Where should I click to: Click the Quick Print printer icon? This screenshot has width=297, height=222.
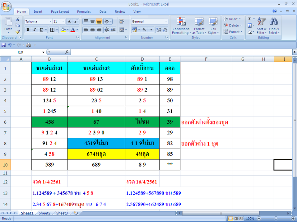pos(28,45)
